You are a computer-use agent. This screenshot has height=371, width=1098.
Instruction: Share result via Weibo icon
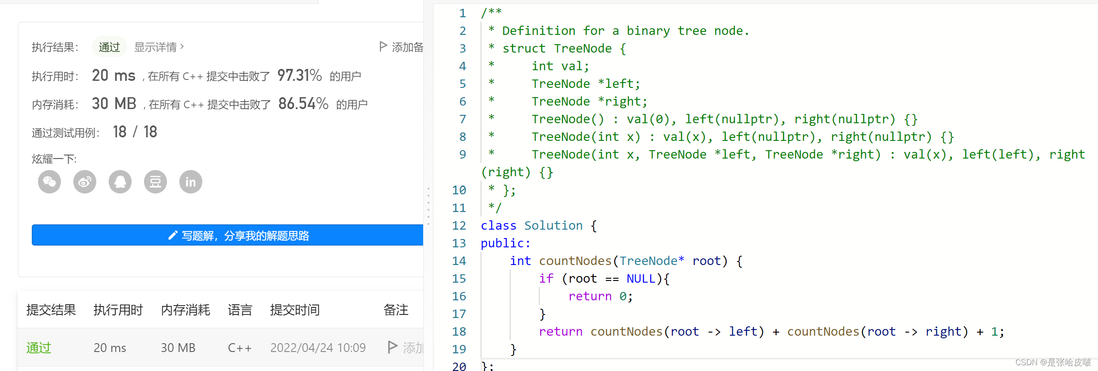(85, 182)
